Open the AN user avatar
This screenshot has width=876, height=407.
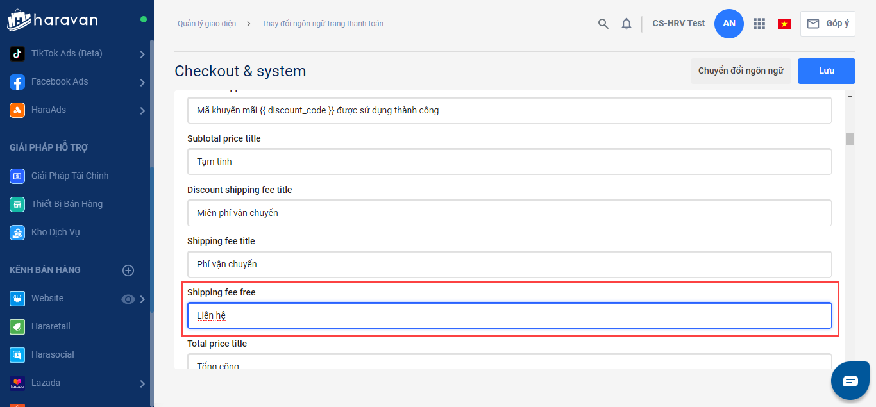(x=729, y=24)
